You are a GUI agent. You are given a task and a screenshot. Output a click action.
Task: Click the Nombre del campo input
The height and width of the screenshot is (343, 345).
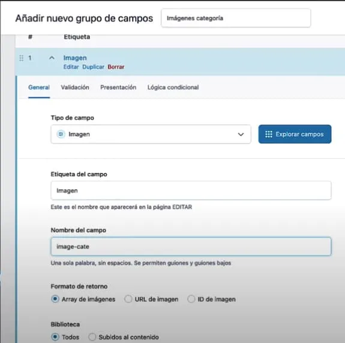pyautogui.click(x=191, y=247)
